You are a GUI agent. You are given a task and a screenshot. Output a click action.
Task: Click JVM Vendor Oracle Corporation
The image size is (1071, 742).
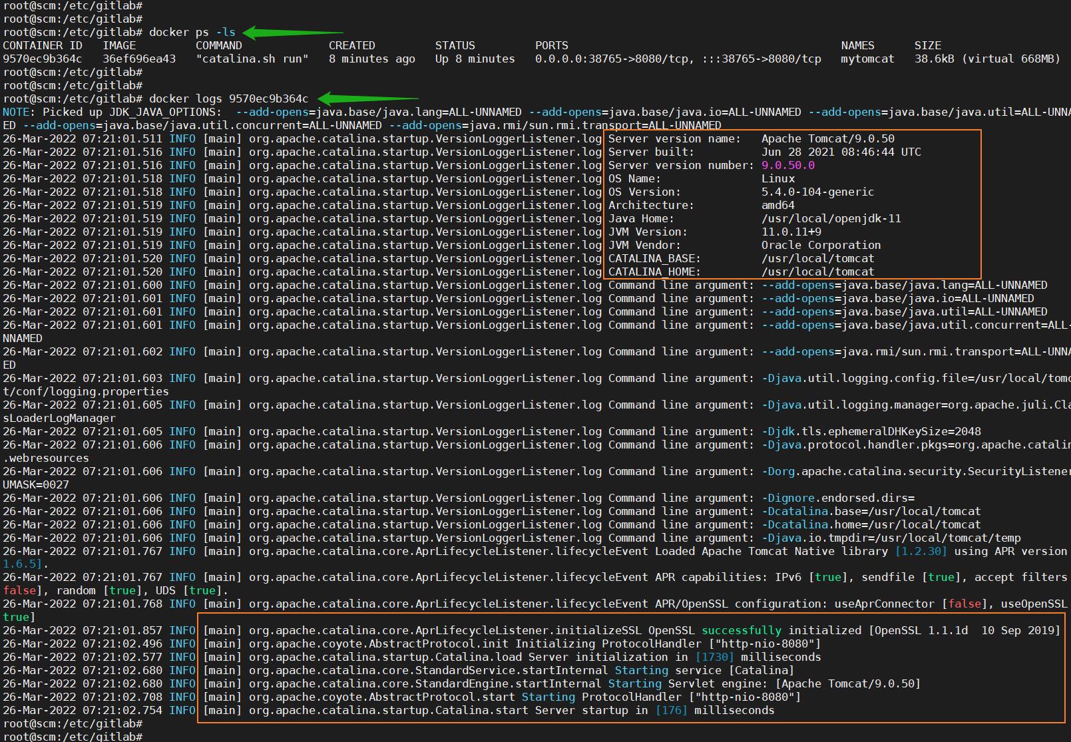[x=821, y=245]
